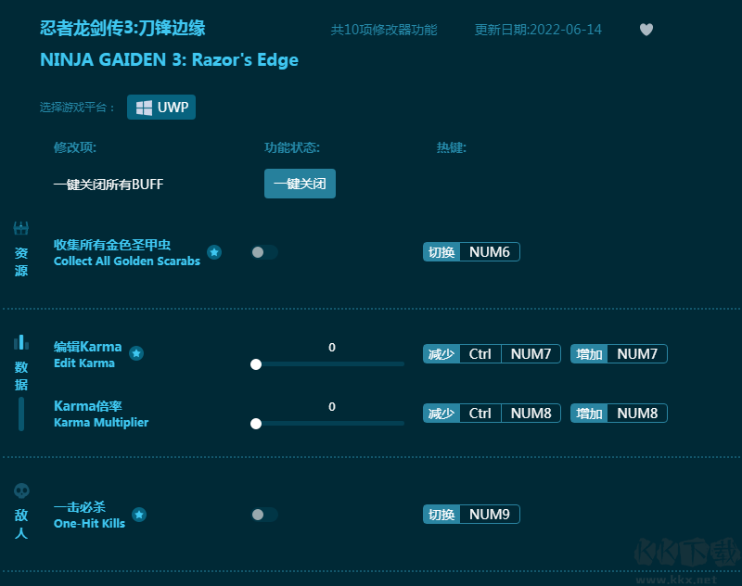Click star icon beside One-Hit Kills
Image resolution: width=742 pixels, height=586 pixels.
139,514
